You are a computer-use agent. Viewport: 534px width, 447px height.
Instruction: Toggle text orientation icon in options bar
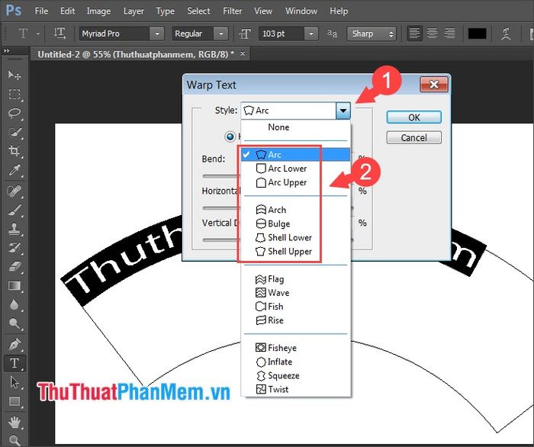[60, 34]
